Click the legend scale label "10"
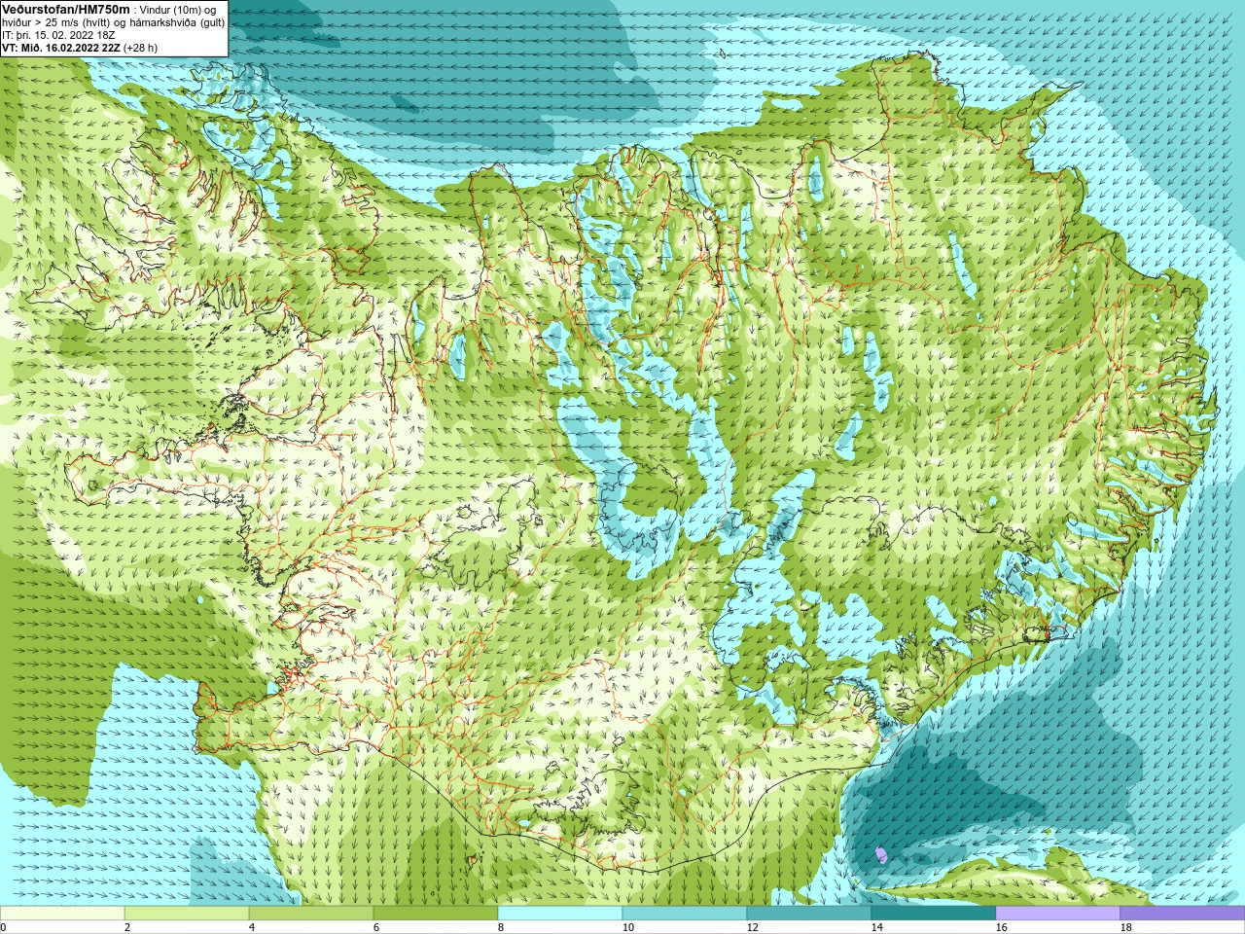The height and width of the screenshot is (934, 1245). [x=628, y=927]
